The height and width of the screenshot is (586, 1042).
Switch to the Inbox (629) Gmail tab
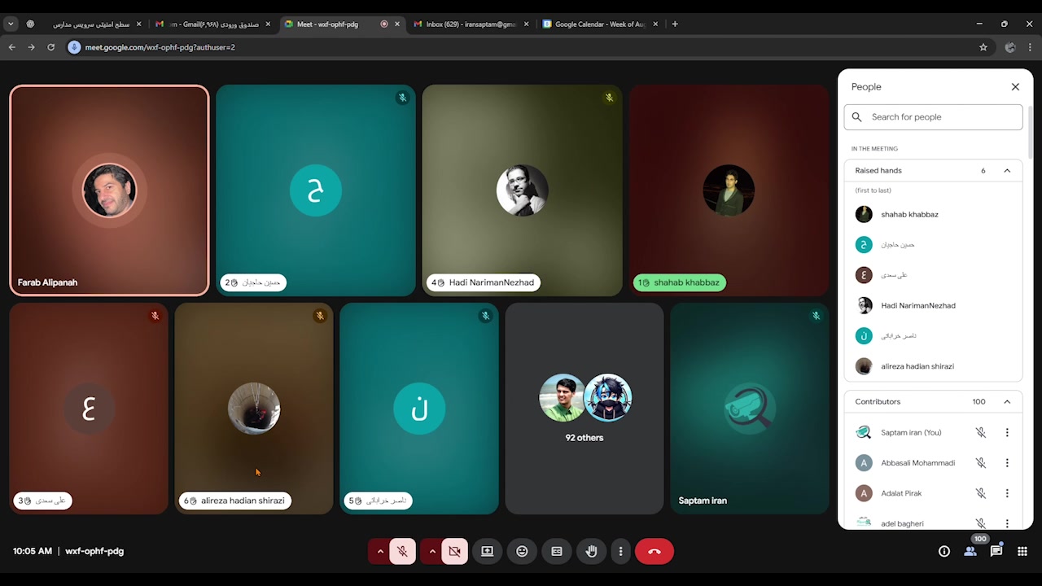tap(470, 24)
